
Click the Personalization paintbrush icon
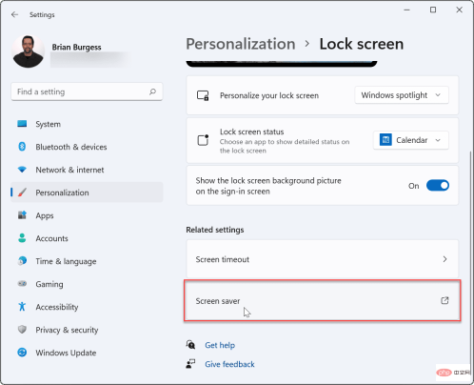[22, 192]
